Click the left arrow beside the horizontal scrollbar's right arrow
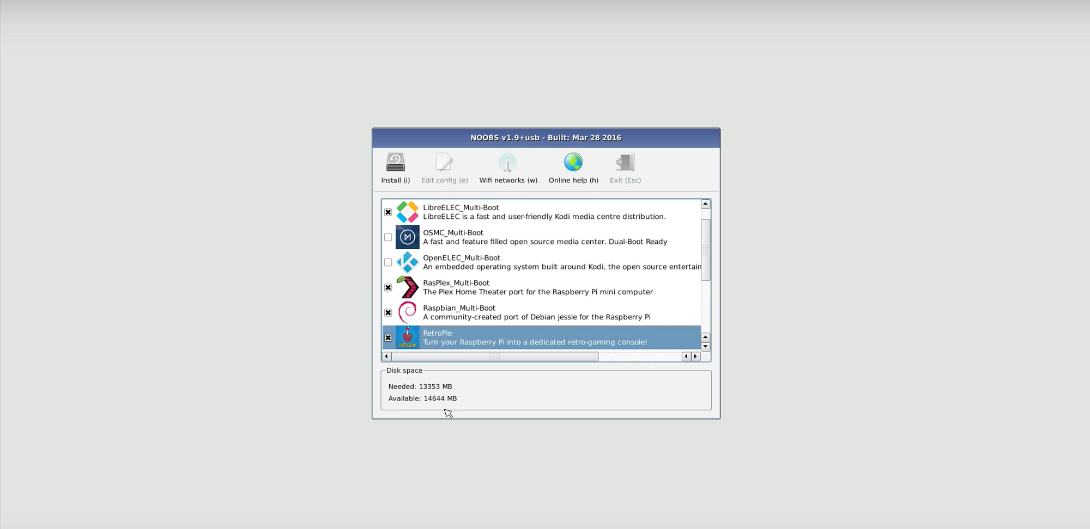 (686, 356)
